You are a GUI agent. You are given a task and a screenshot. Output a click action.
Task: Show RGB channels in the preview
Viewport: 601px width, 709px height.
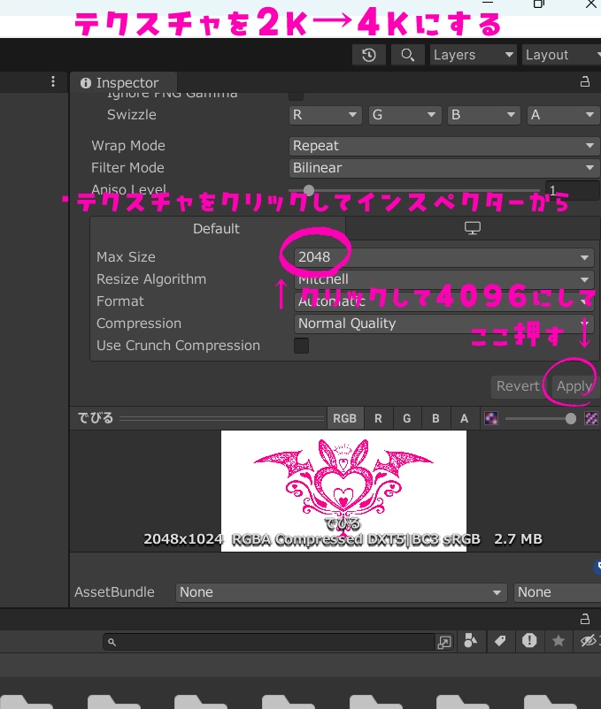(x=344, y=418)
